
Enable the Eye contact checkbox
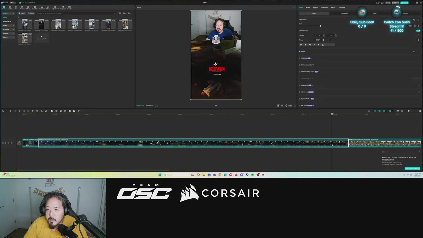pyautogui.click(x=300, y=99)
